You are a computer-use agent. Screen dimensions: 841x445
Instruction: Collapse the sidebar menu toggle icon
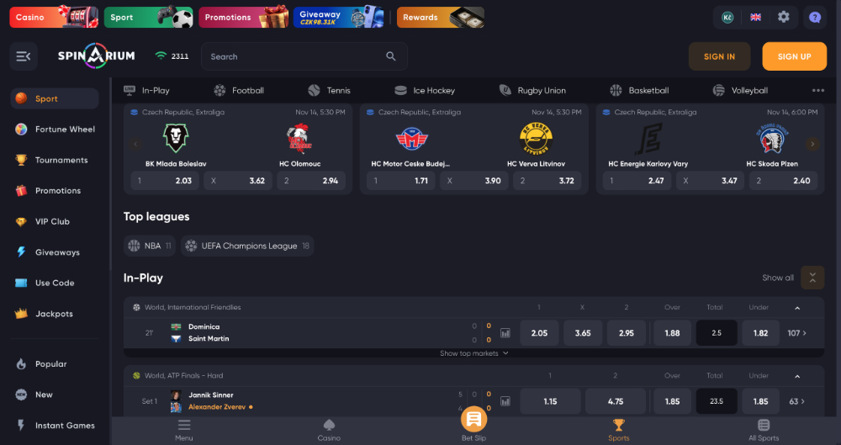24,56
